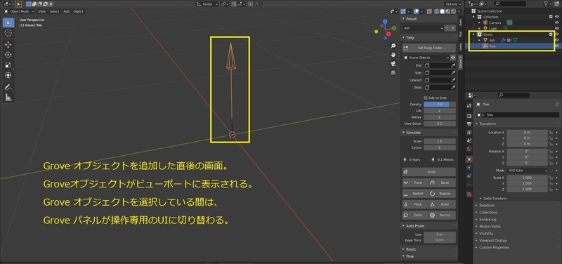Open the Add menu
The height and width of the screenshot is (264, 562).
[x=66, y=11]
